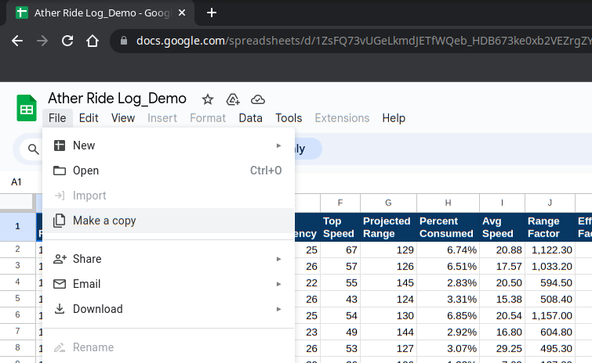Viewport: 592px width, 363px height.
Task: Expand the Share submenu arrow
Action: (278, 259)
